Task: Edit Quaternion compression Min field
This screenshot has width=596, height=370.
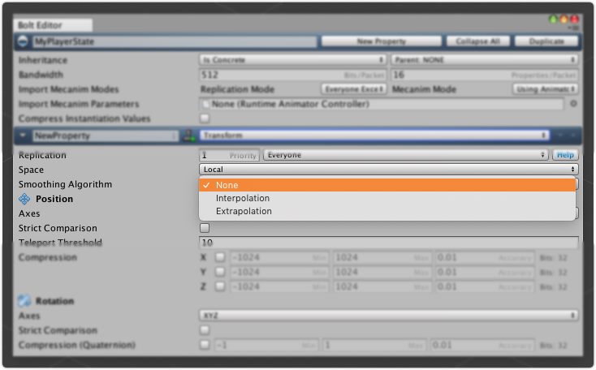Action: pos(266,345)
